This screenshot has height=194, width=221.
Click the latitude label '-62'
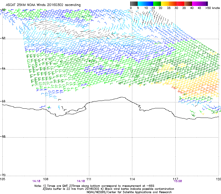pos(3,38)
